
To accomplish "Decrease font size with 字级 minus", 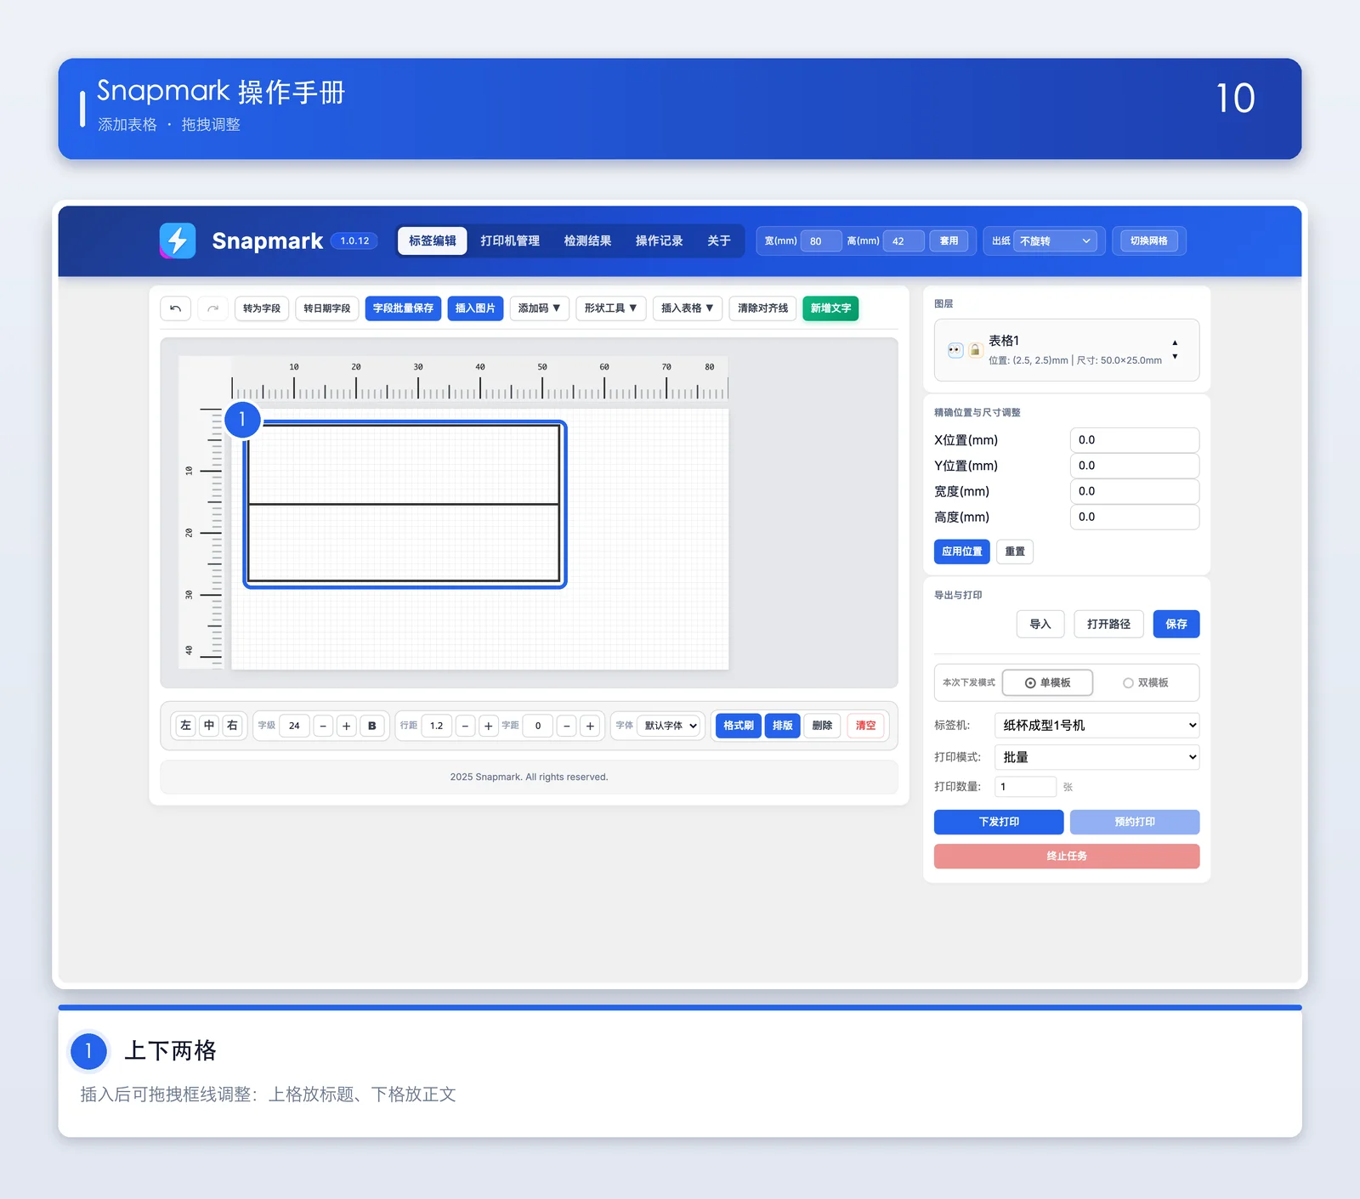I will [x=323, y=726].
